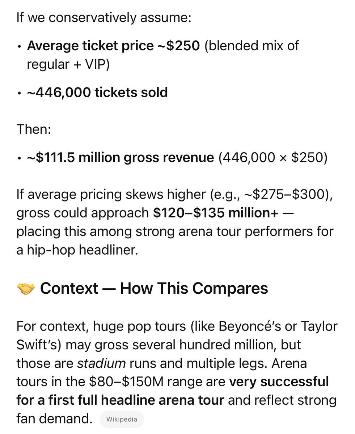Click the '~$111.5 million gross revenue' text
355x434 pixels.
120,158
